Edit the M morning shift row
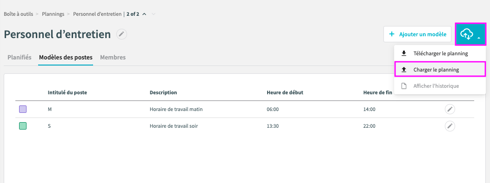The width and height of the screenshot is (490, 183). pyautogui.click(x=450, y=109)
